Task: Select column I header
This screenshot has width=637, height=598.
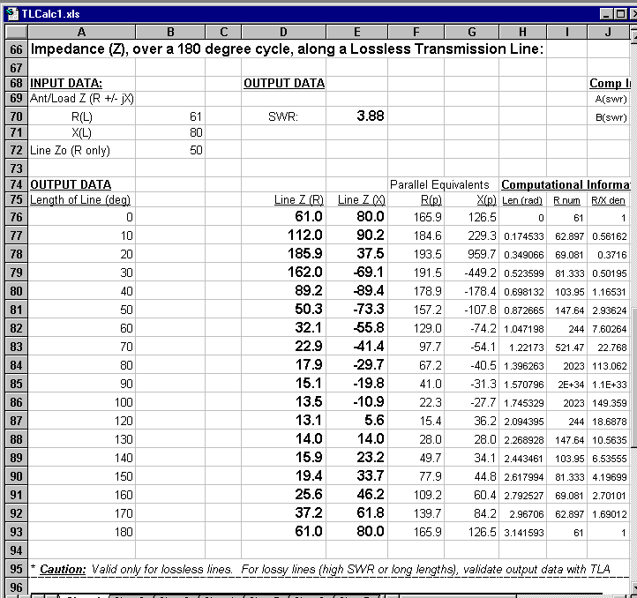Action: (567, 32)
